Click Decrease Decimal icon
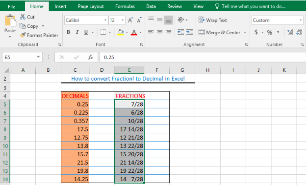 (299, 32)
